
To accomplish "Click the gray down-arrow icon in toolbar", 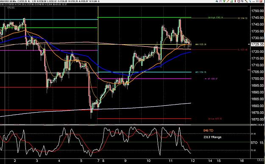I will coord(243,1).
